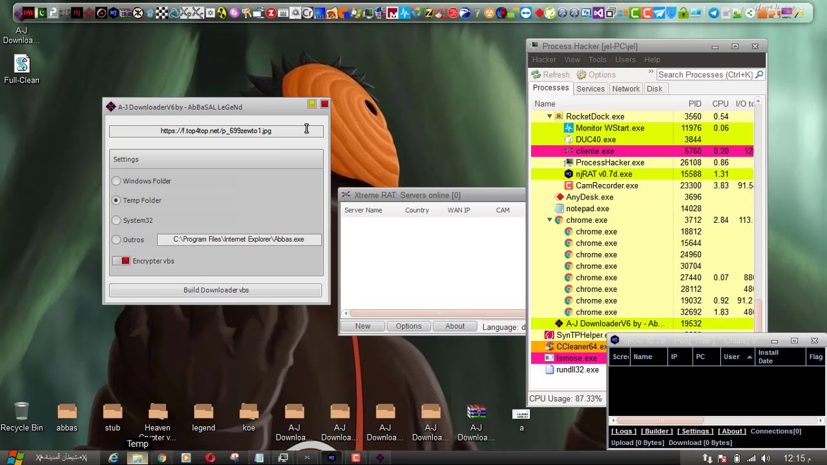This screenshot has width=827, height=465.
Task: Open [Settings] link in njRAT window
Action: click(x=695, y=431)
